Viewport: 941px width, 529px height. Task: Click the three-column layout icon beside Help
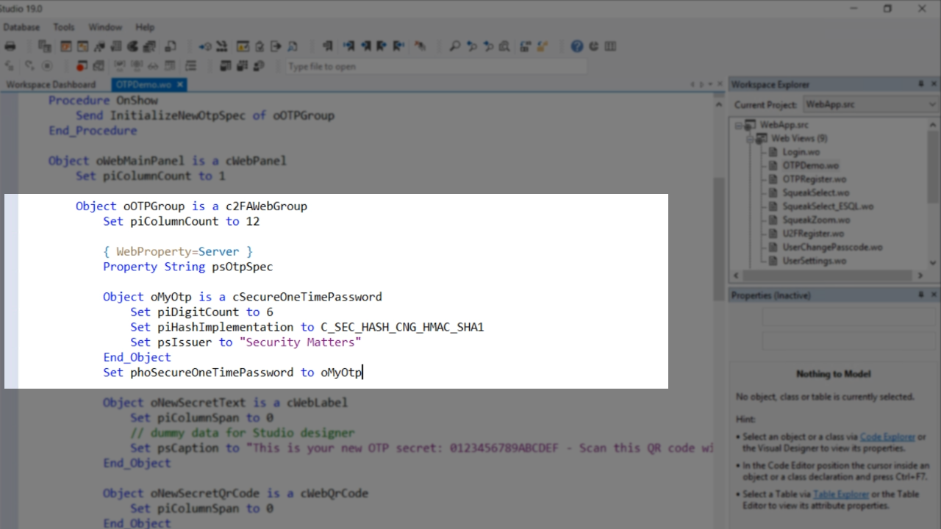tap(610, 46)
